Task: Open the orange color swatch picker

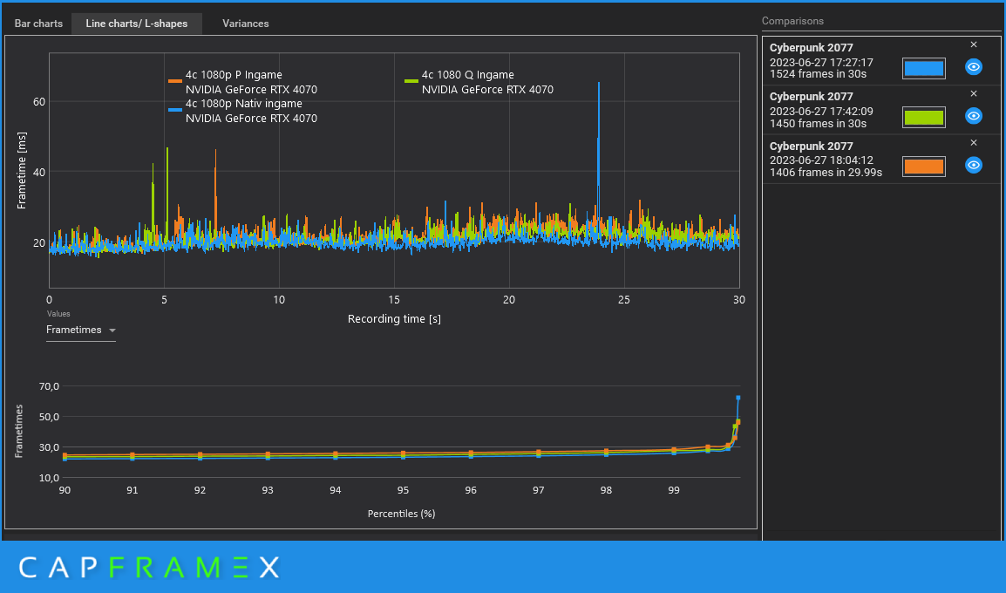Action: 923,167
